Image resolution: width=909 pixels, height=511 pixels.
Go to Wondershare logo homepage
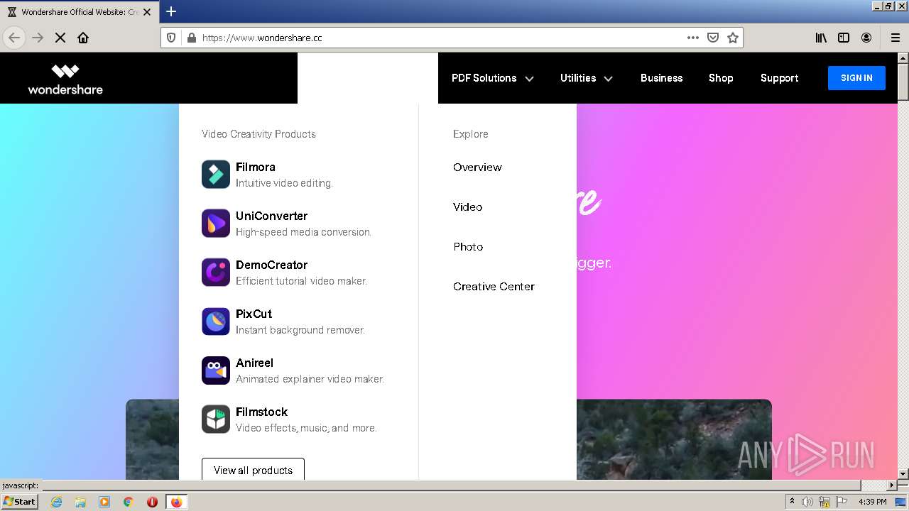65,79
